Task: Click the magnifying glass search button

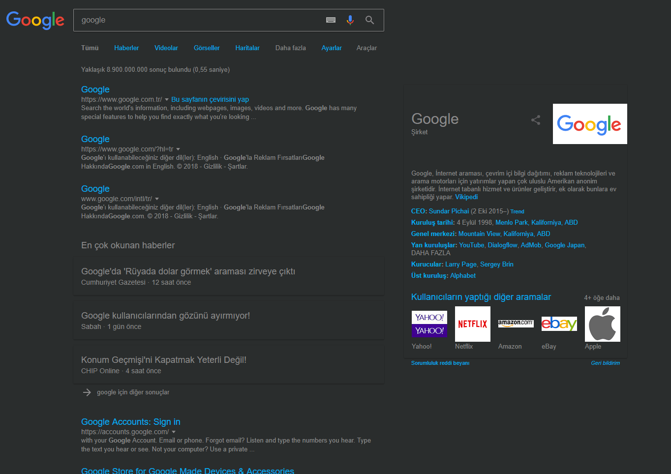Action: (x=370, y=20)
